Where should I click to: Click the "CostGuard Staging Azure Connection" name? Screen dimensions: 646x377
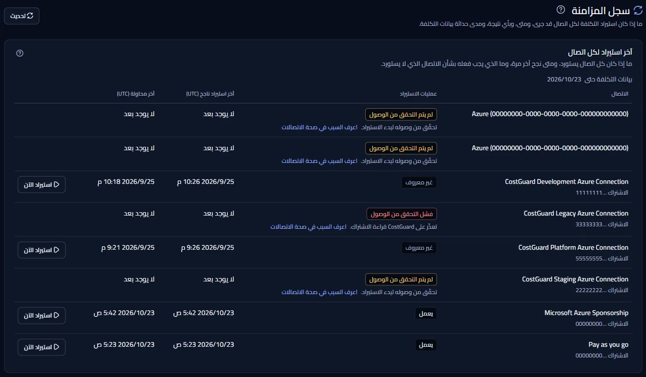coord(575,279)
